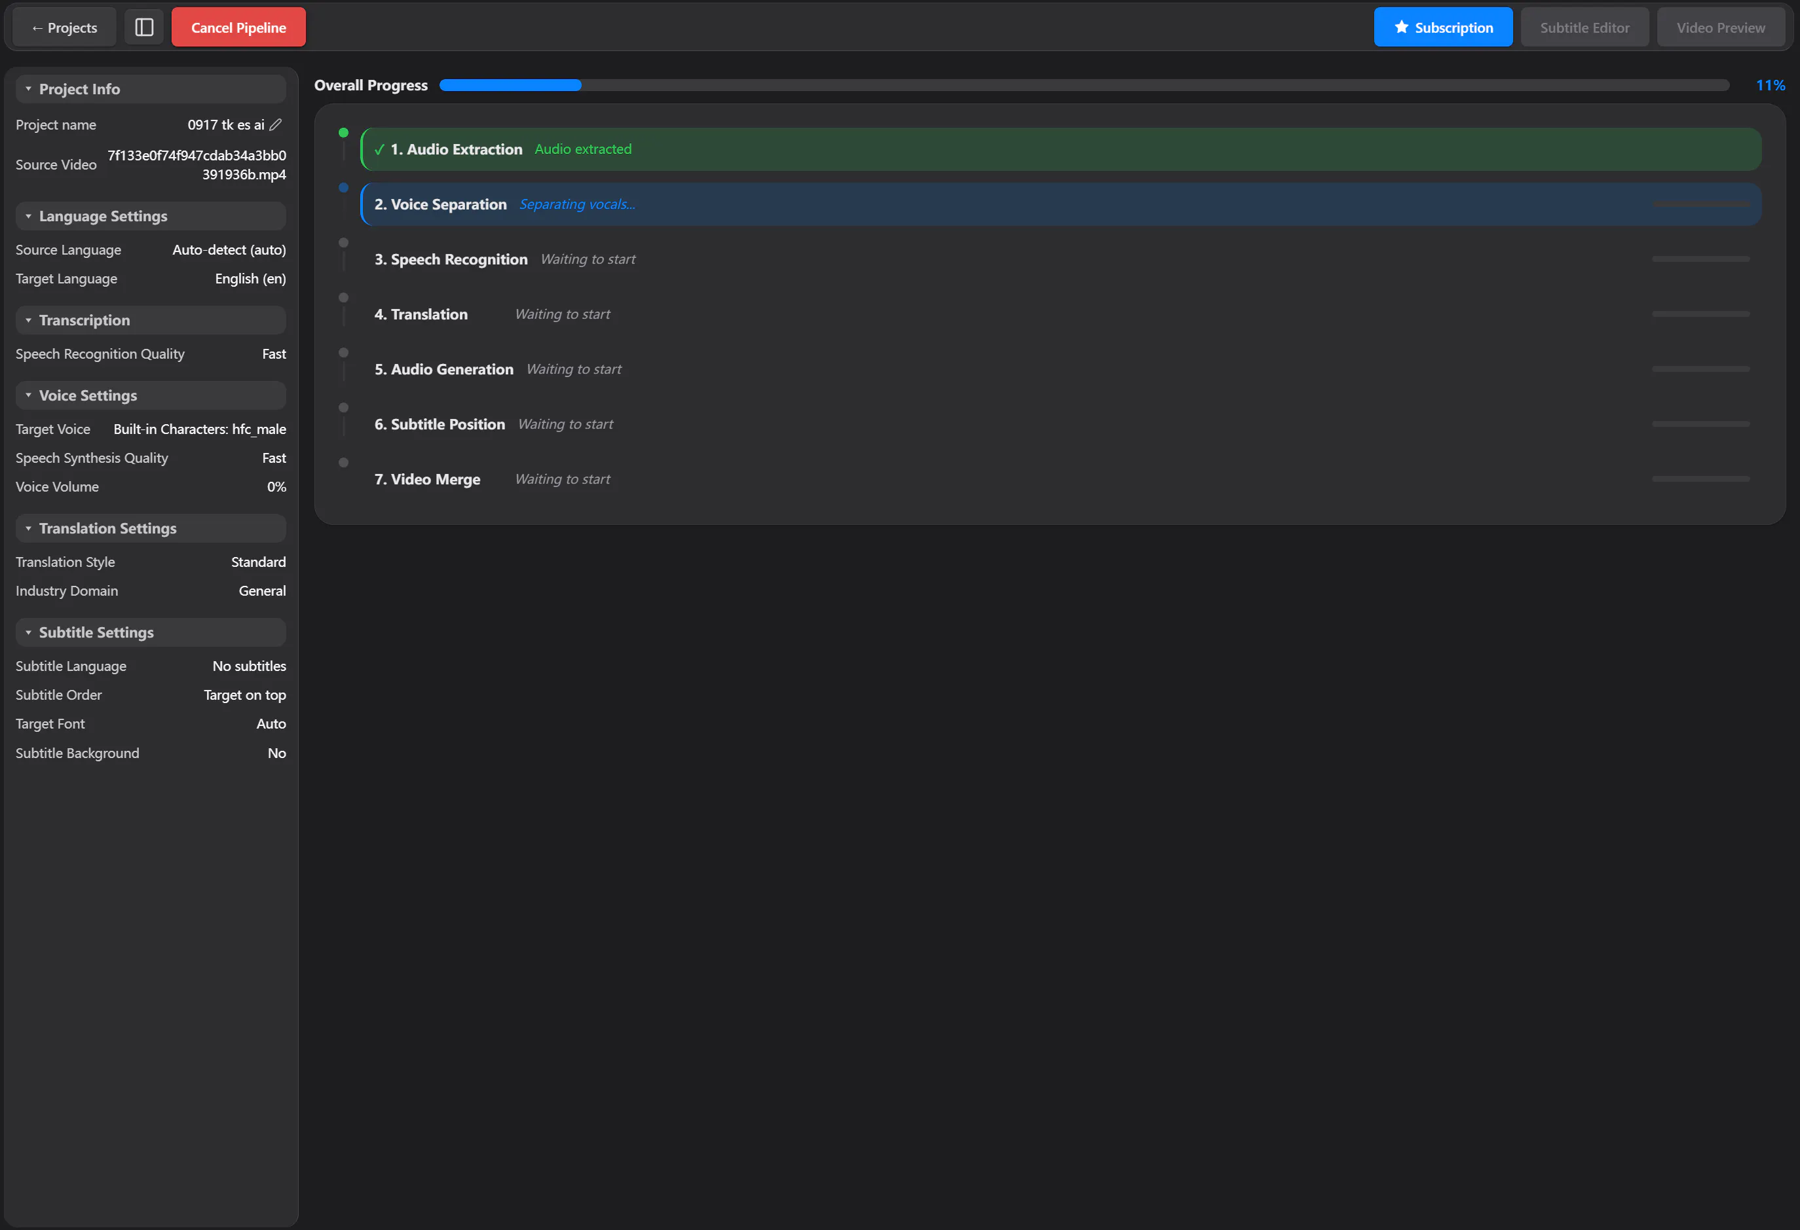The height and width of the screenshot is (1230, 1800).
Task: Select the 7. Video Merge step
Action: tap(1060, 479)
